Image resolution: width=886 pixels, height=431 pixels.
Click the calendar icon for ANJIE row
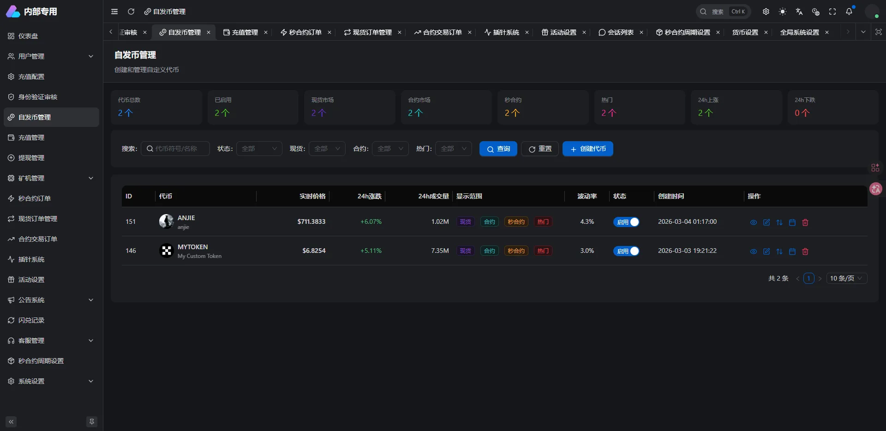coord(792,222)
